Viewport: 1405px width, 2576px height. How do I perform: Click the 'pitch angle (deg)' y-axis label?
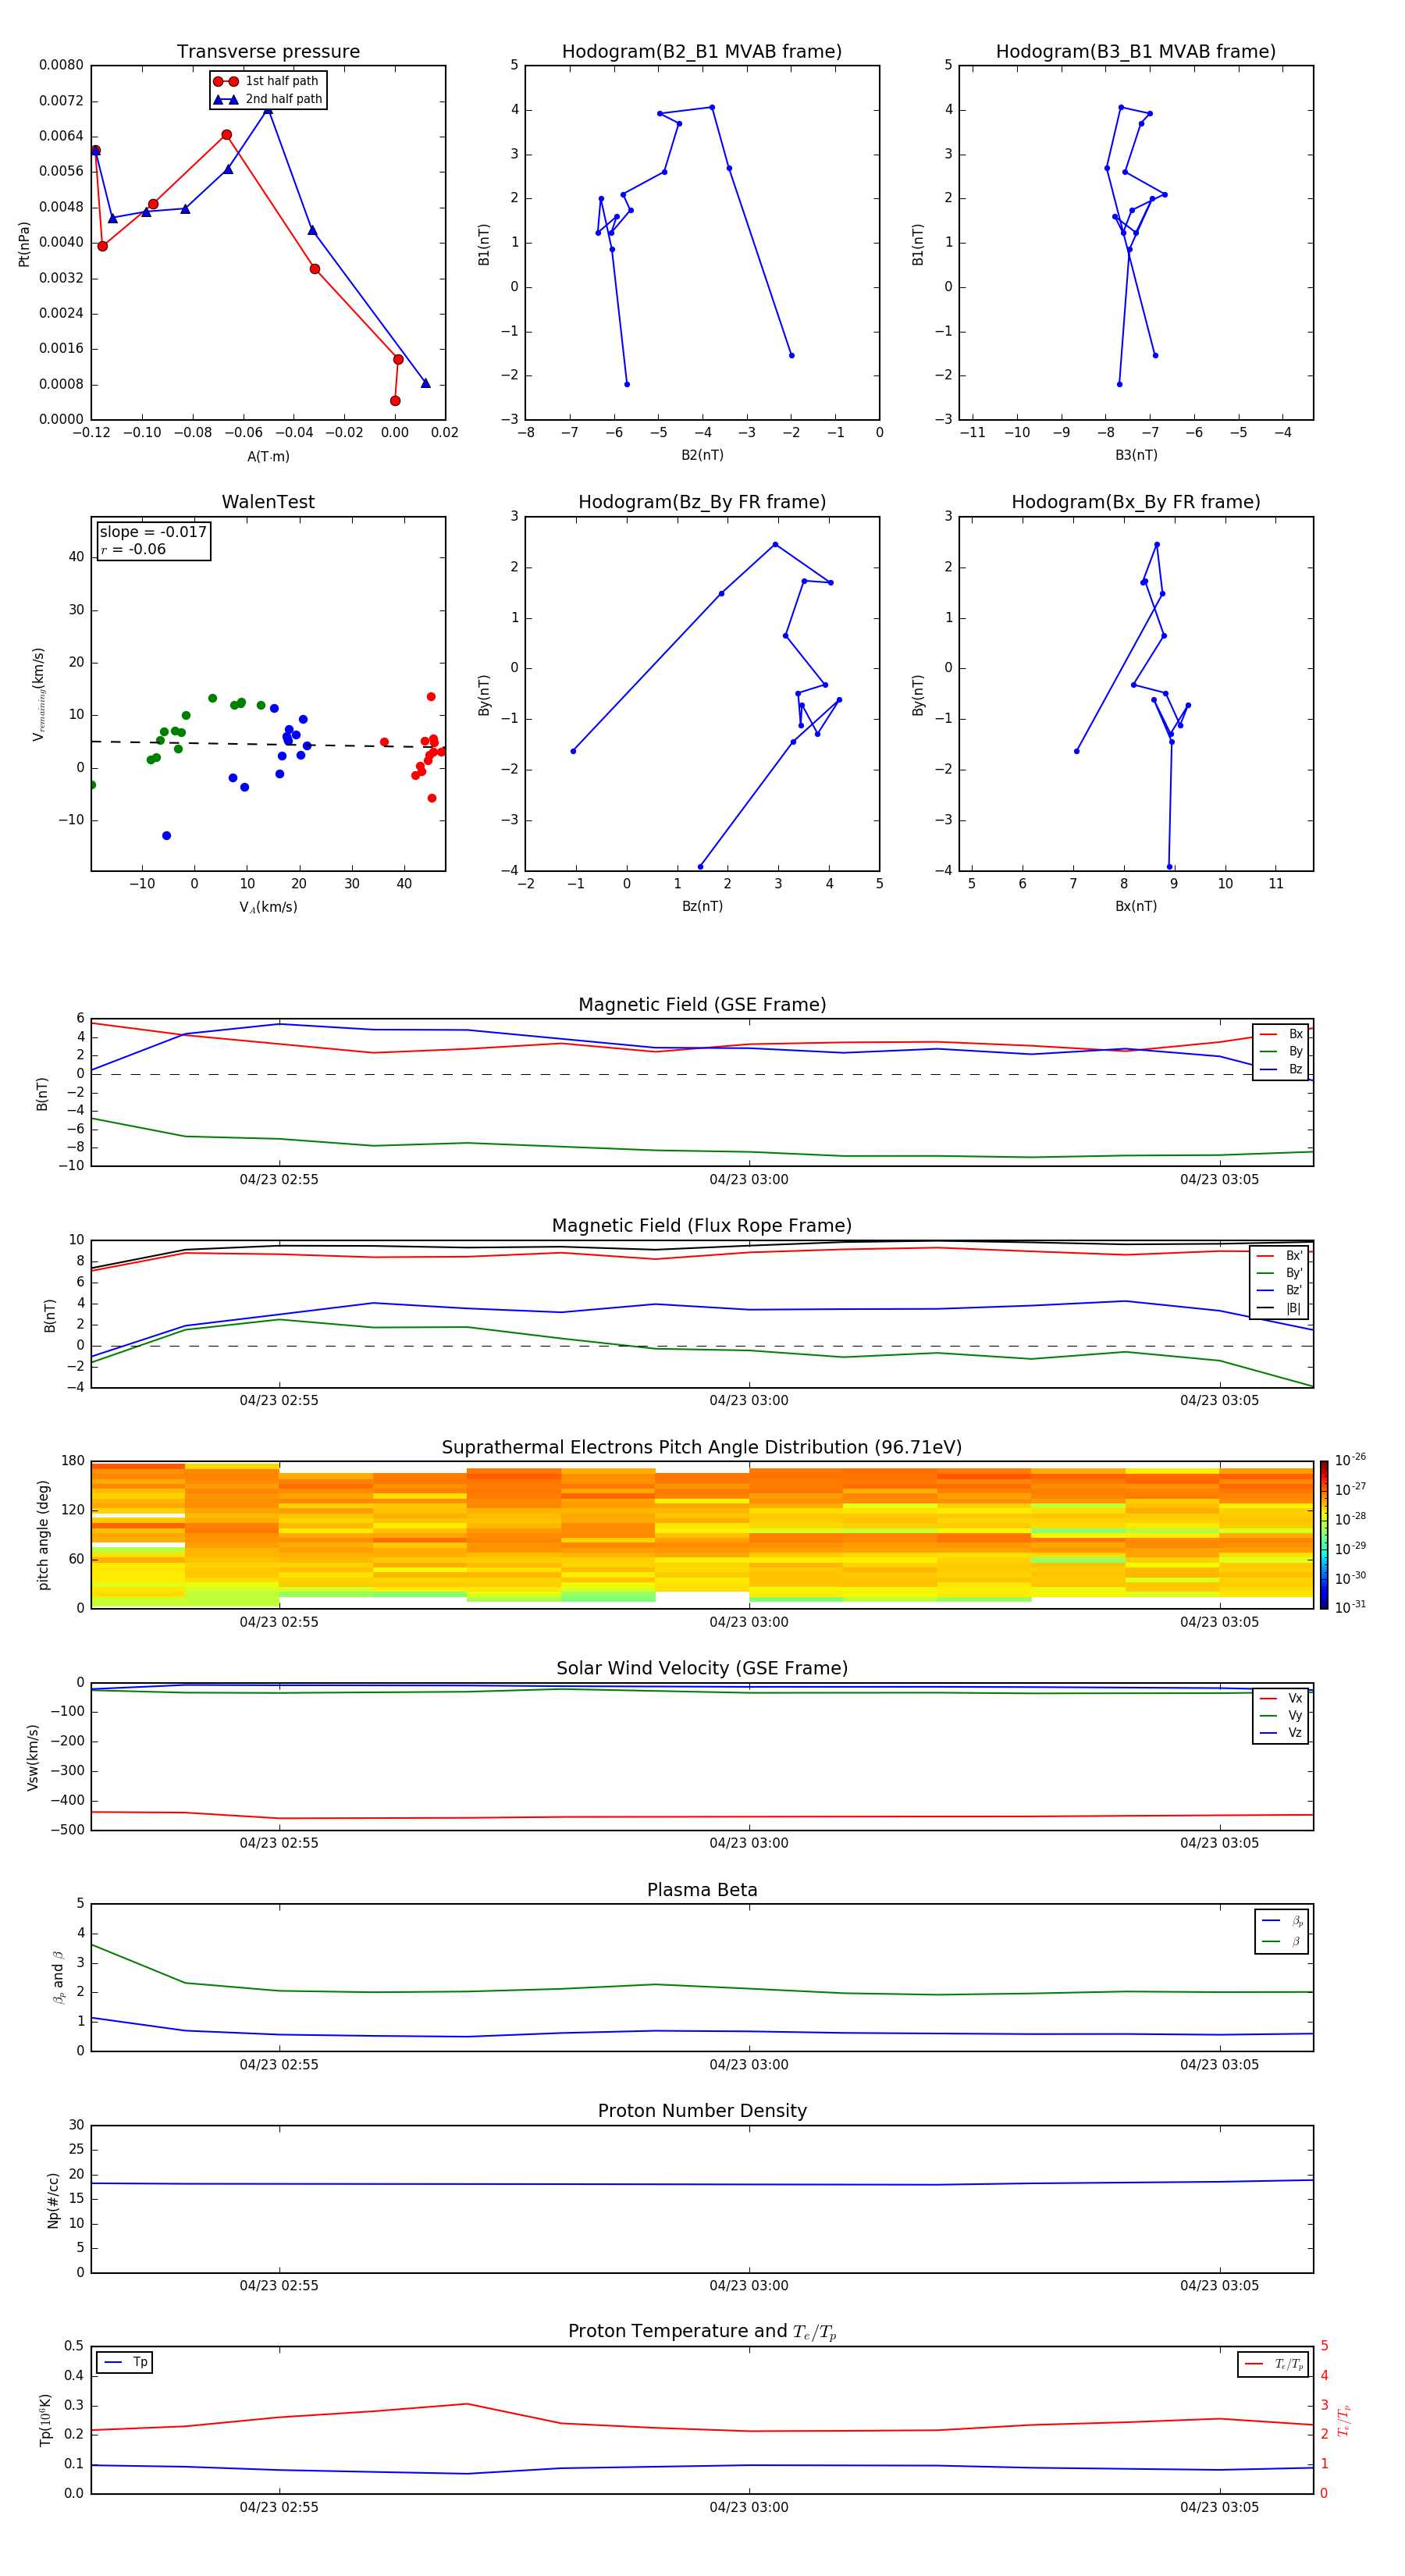tap(43, 1535)
